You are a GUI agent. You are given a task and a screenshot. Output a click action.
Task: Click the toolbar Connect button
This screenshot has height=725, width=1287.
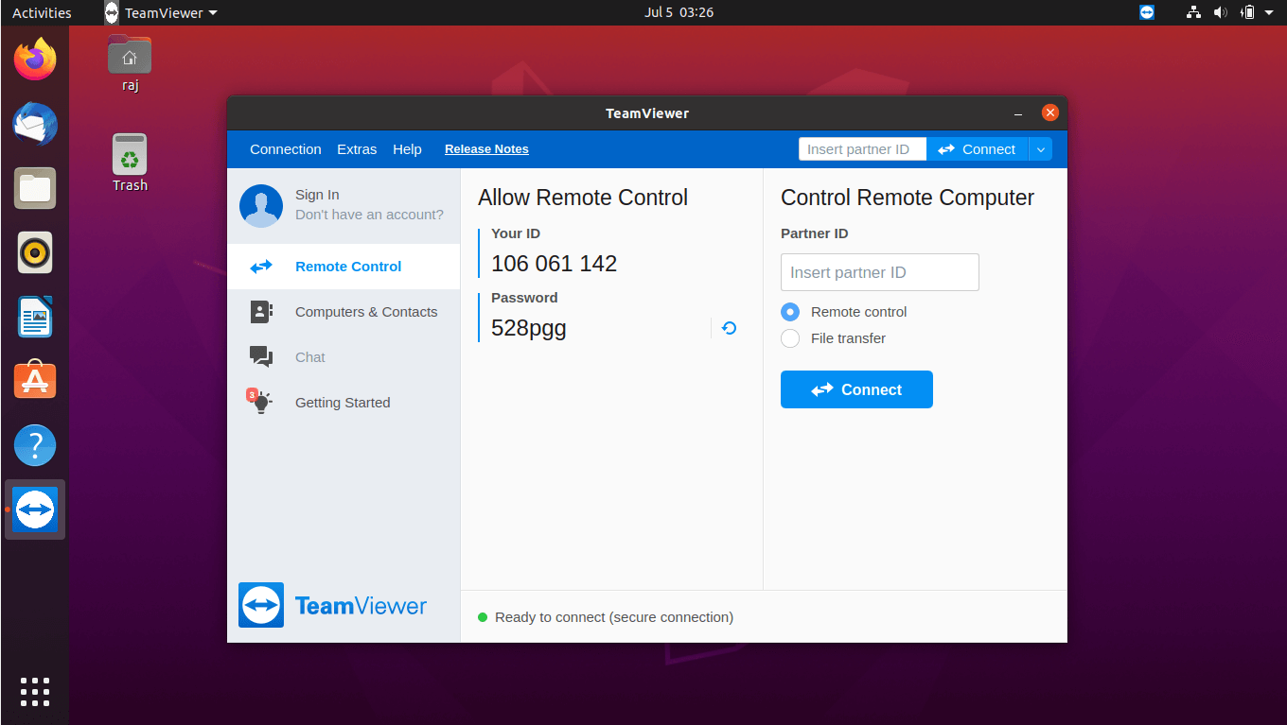coord(977,149)
